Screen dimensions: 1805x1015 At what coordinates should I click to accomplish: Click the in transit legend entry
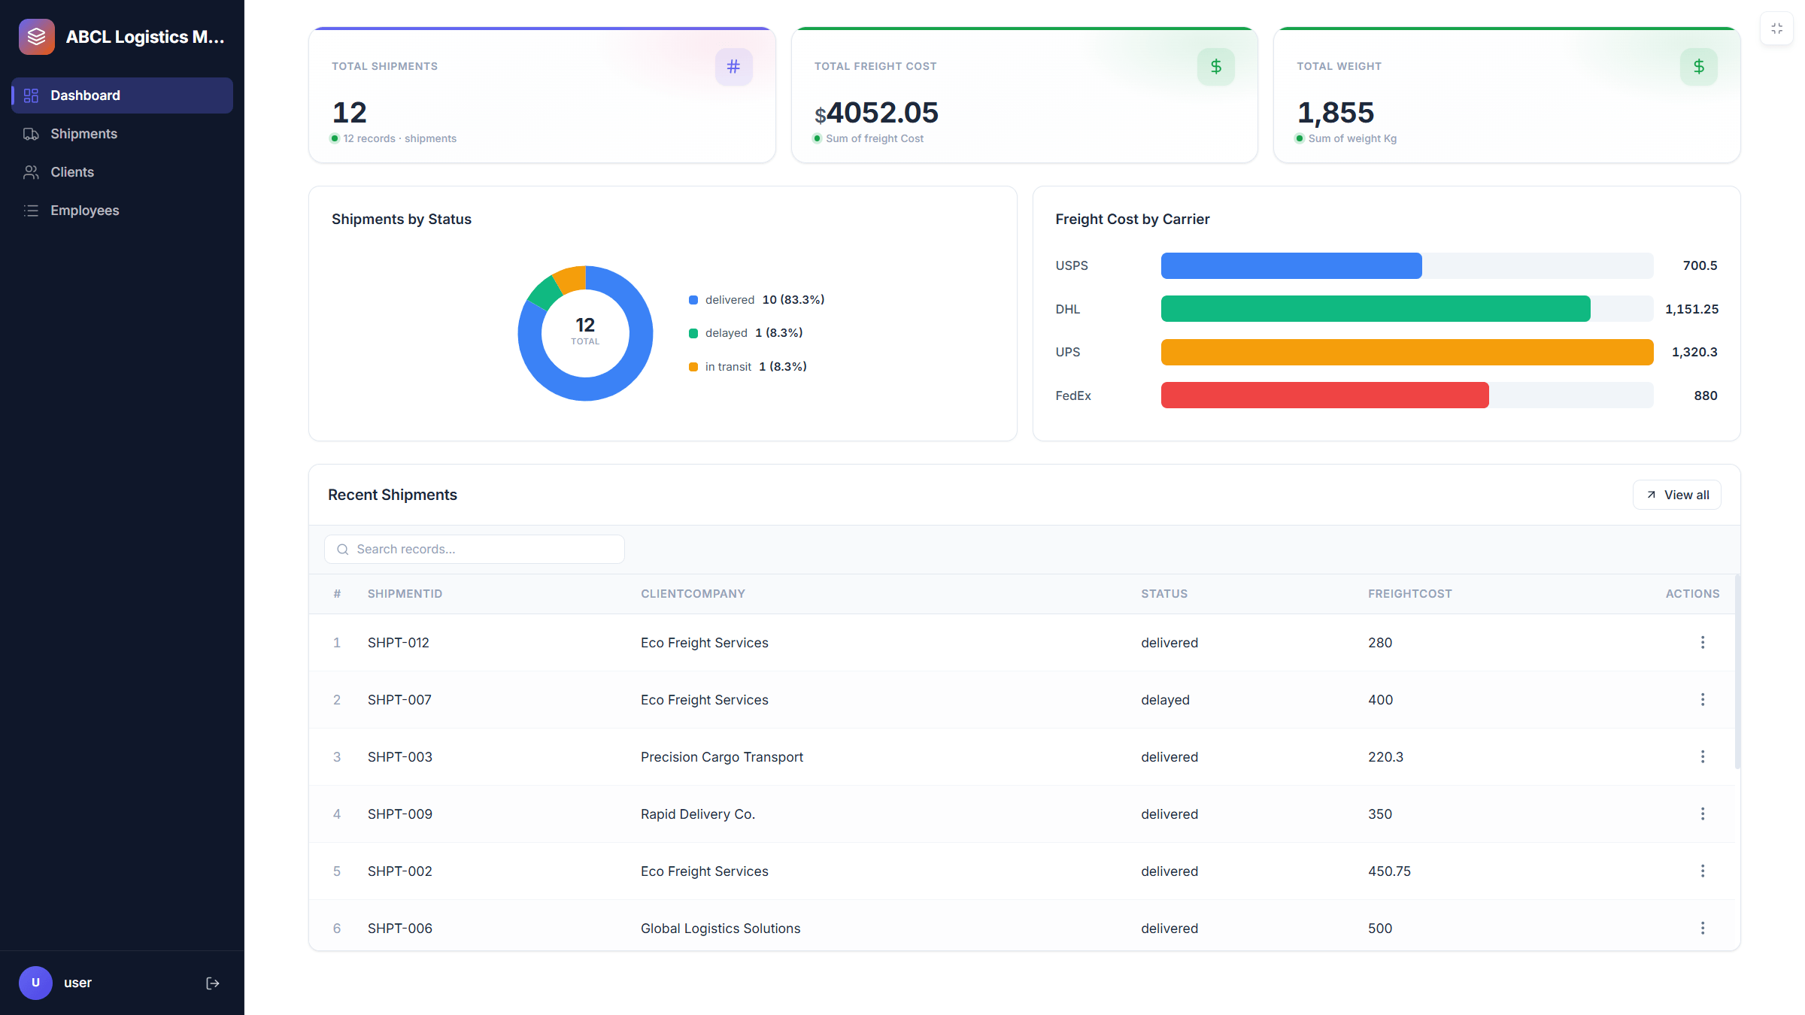(x=748, y=367)
